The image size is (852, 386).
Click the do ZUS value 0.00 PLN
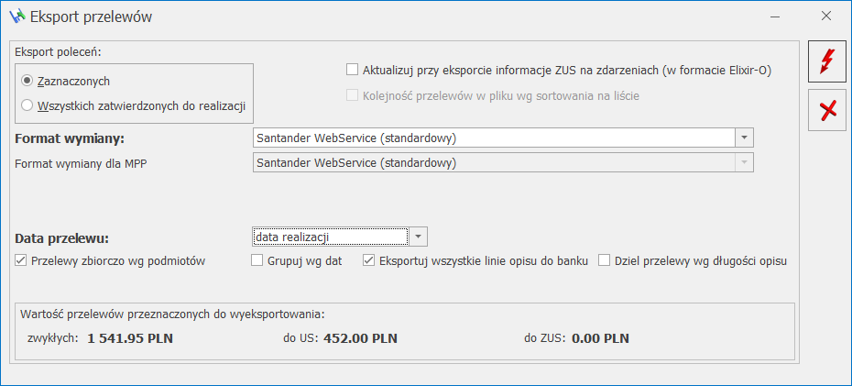(x=600, y=338)
